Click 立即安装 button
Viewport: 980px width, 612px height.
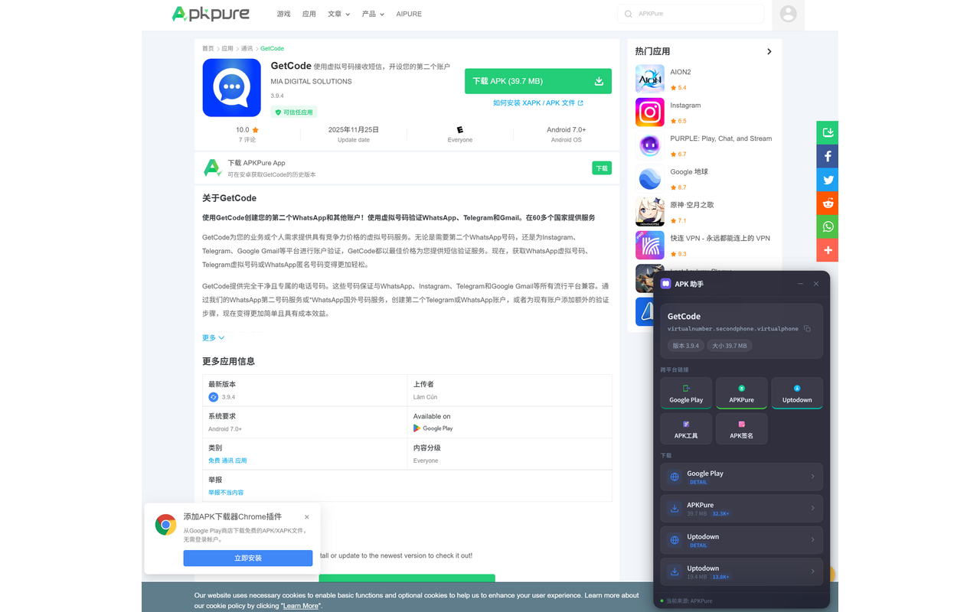click(248, 558)
